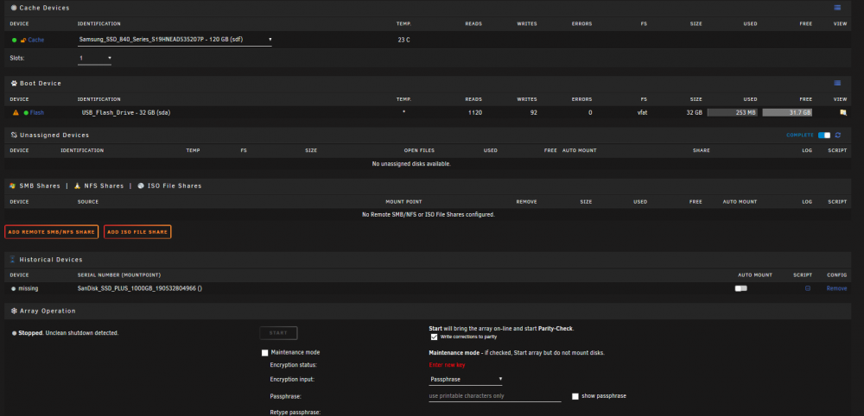This screenshot has height=416, width=864.
Task: Browse the Flash drive with its folder icon
Action: pos(842,112)
